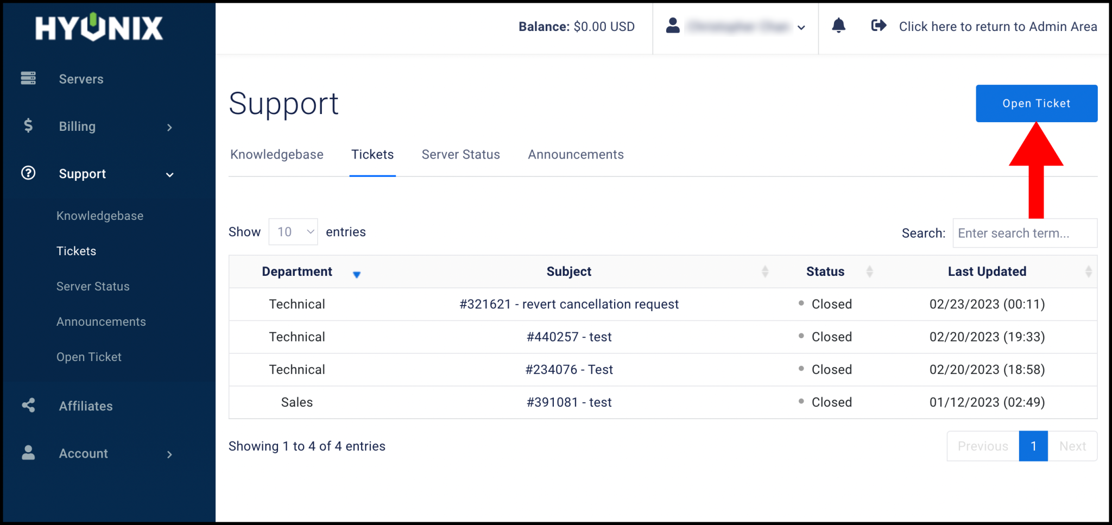This screenshot has width=1112, height=525.
Task: Click the logout arrow icon
Action: point(878,25)
